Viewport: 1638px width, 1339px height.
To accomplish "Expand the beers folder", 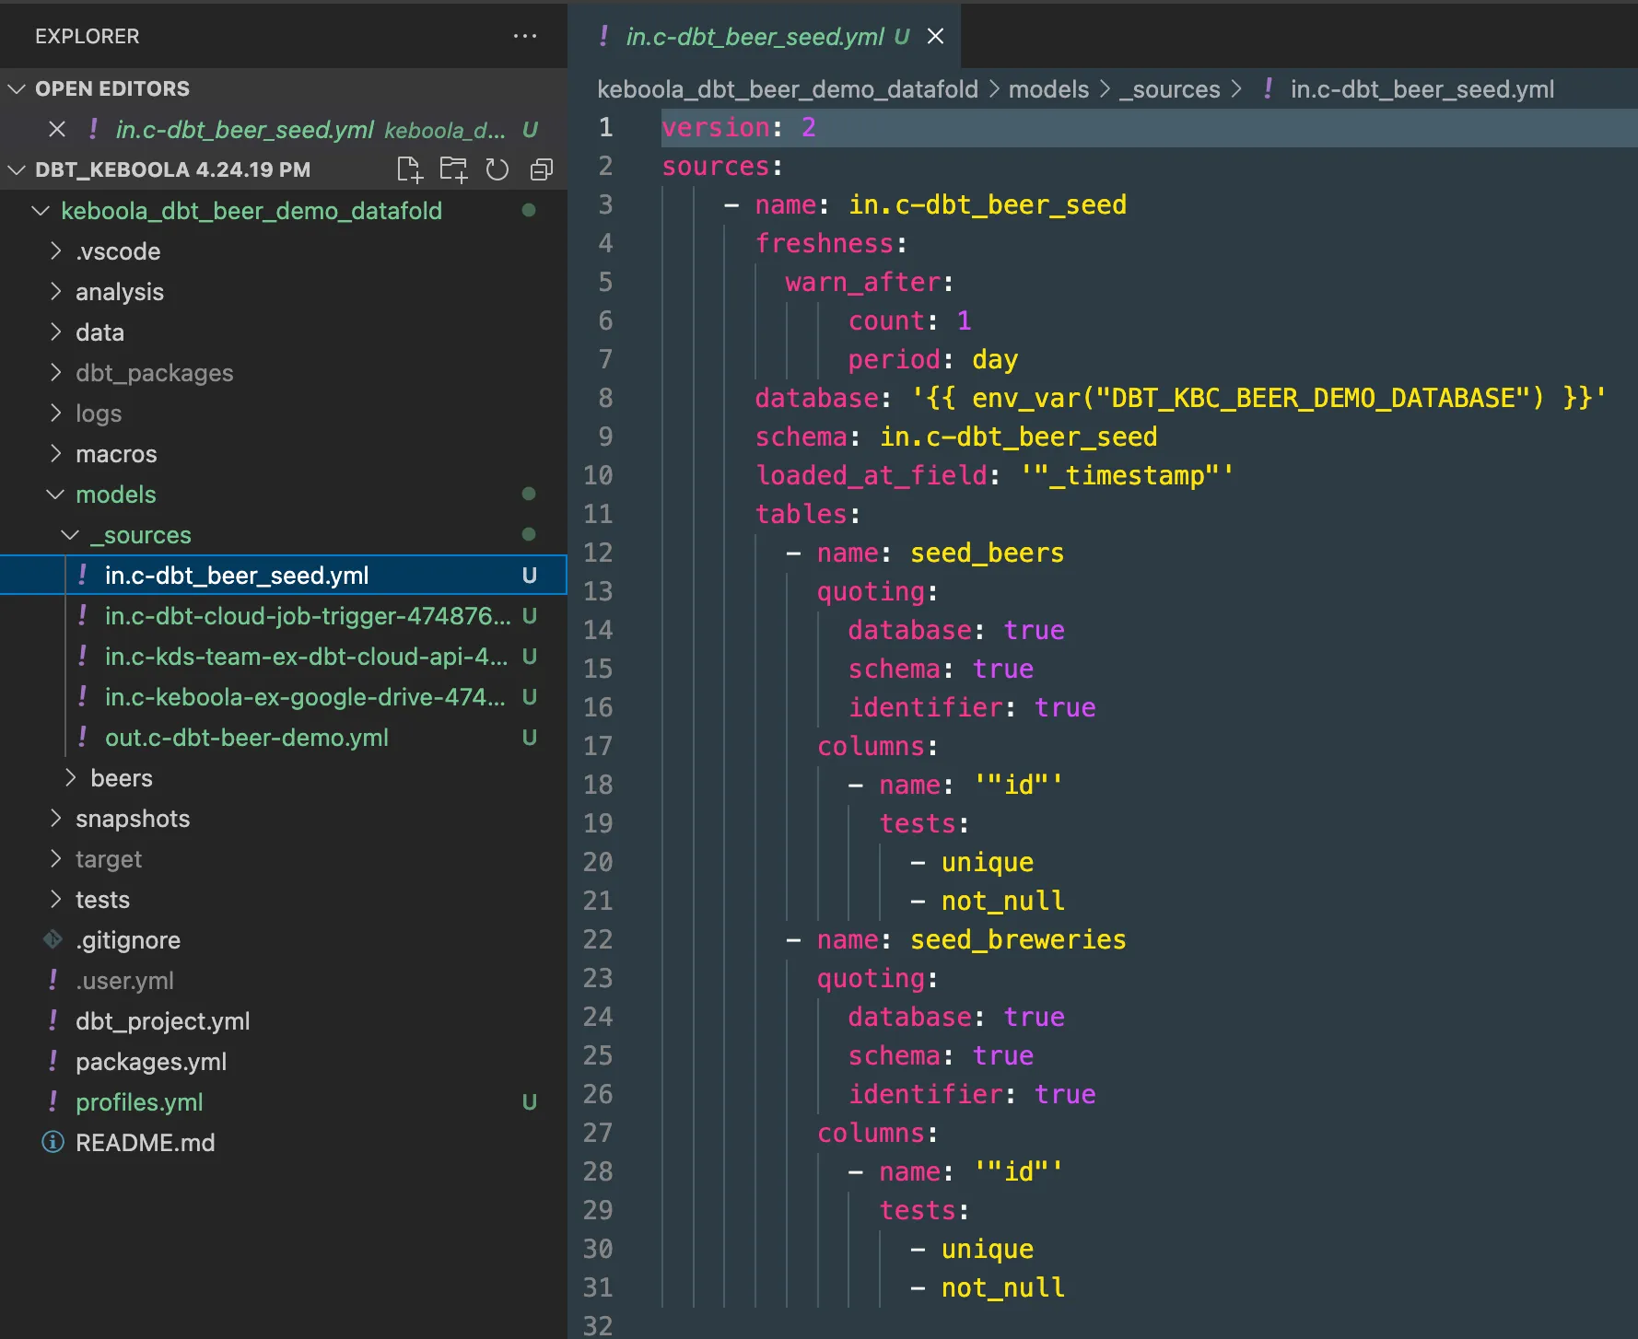I will click(x=70, y=778).
